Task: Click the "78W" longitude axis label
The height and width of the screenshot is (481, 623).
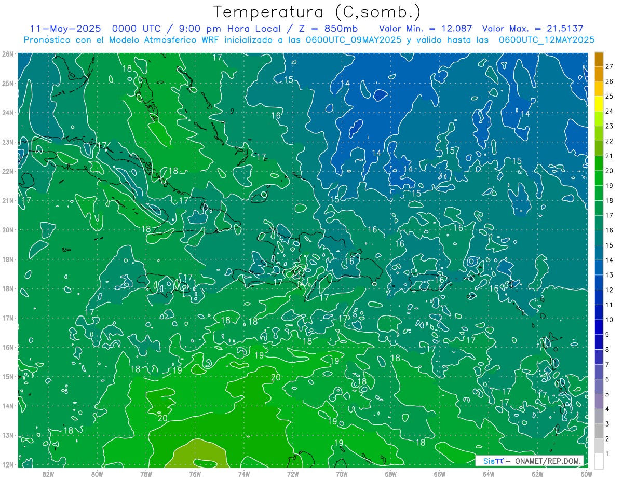Action: pos(146,474)
